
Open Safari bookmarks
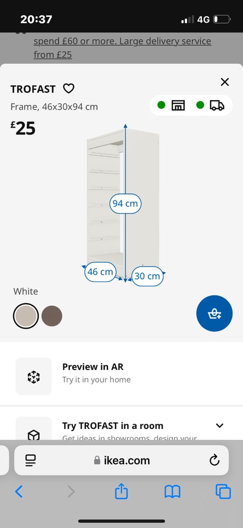(x=172, y=492)
